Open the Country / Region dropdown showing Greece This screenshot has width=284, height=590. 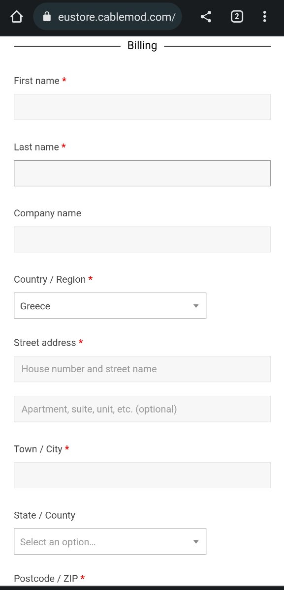coord(110,306)
